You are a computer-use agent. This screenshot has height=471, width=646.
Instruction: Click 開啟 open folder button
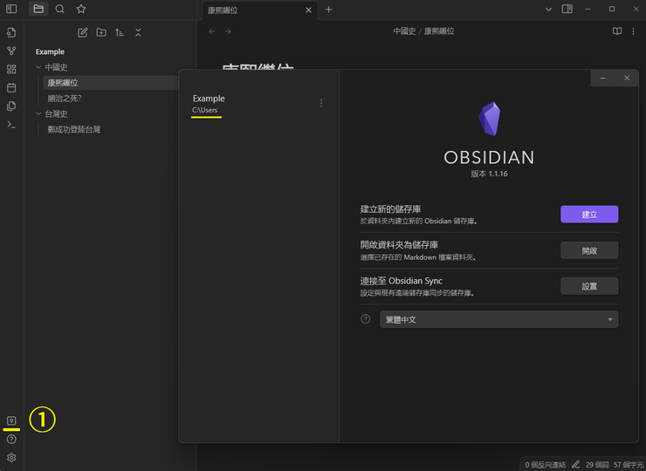pyautogui.click(x=589, y=250)
